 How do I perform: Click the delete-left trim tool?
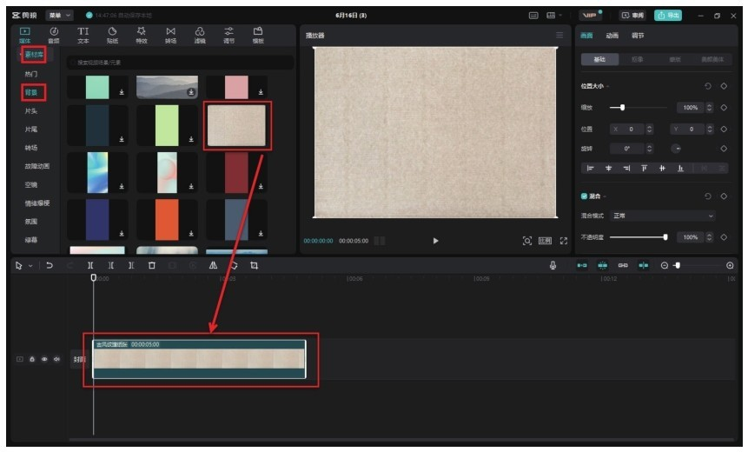(110, 265)
